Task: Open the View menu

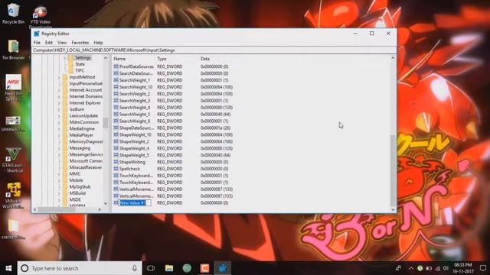Action: coord(62,43)
